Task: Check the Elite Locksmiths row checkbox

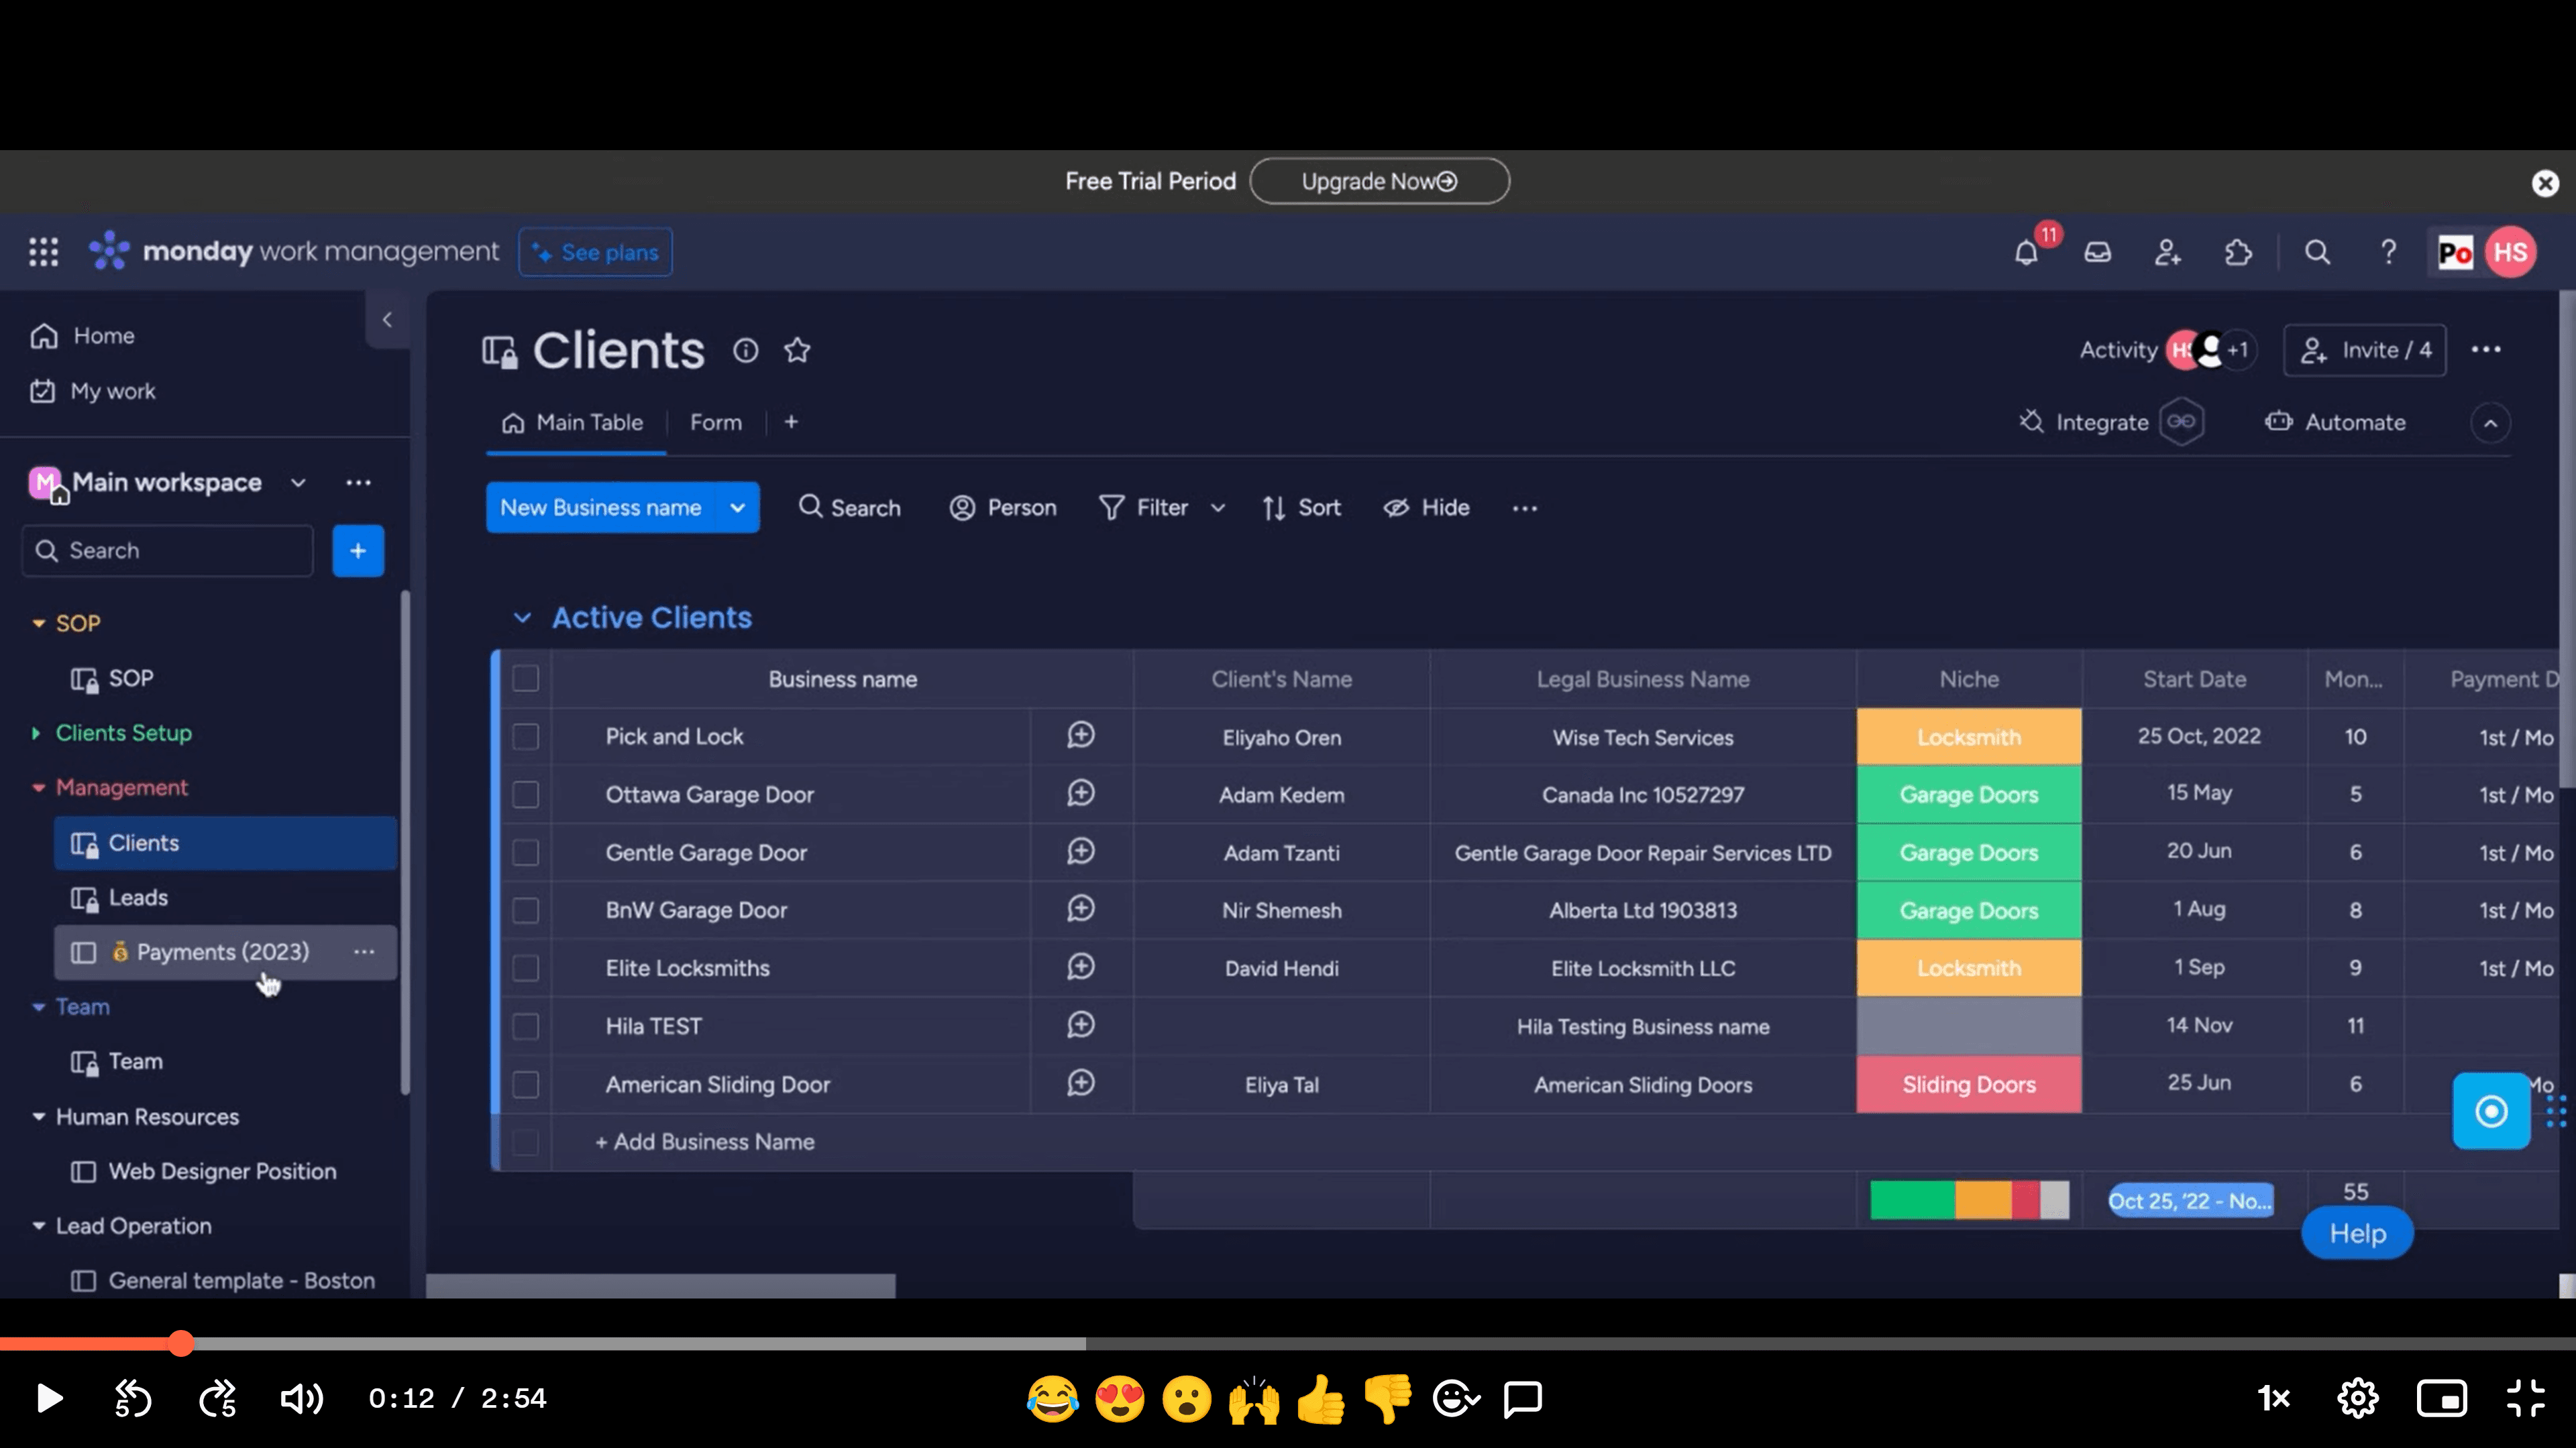Action: [x=525, y=968]
